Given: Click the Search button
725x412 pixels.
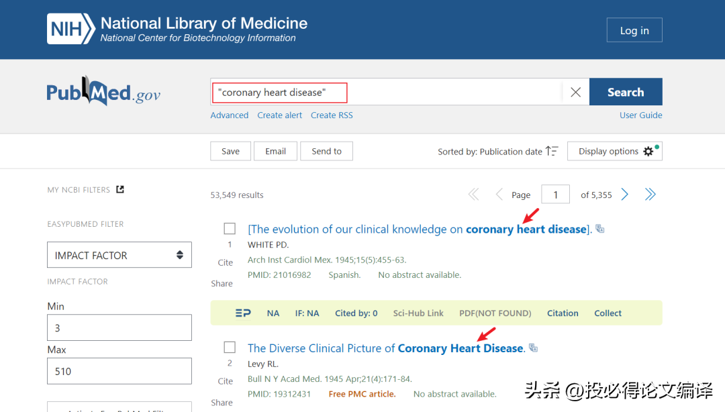Looking at the screenshot, I should tap(626, 92).
